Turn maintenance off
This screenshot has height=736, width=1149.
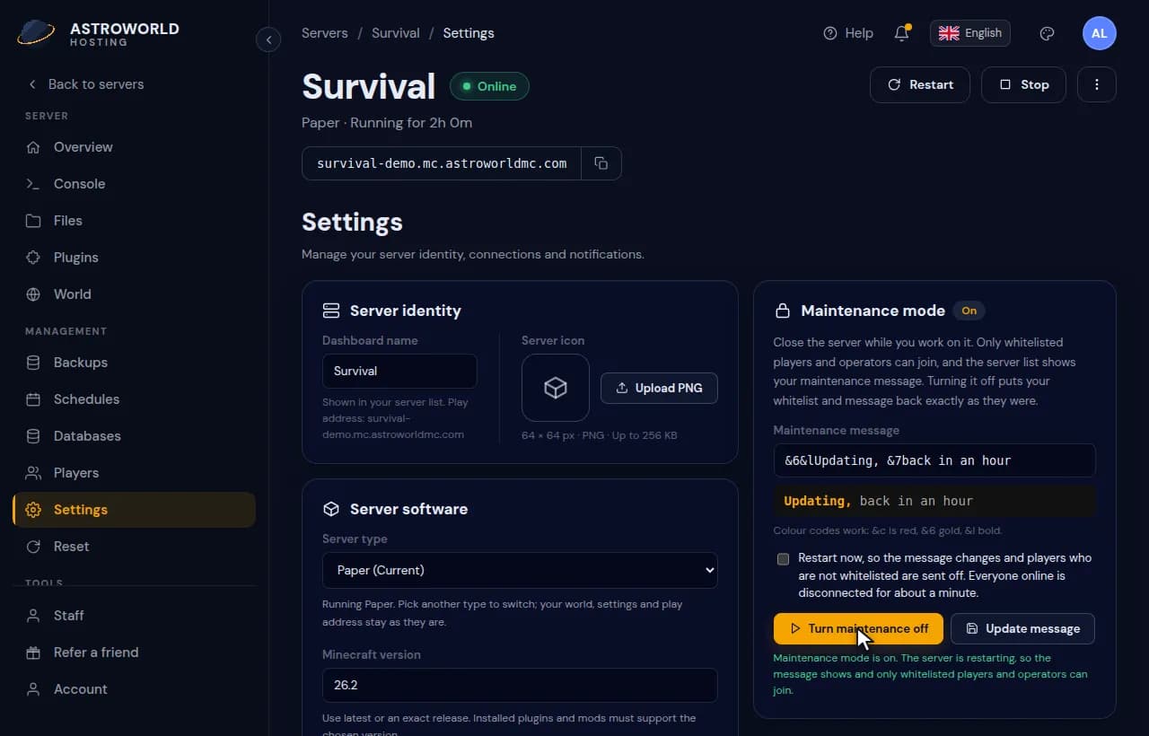pyautogui.click(x=858, y=628)
